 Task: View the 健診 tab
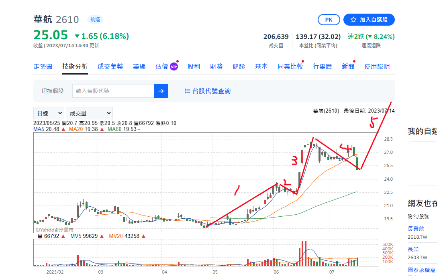coord(239,67)
